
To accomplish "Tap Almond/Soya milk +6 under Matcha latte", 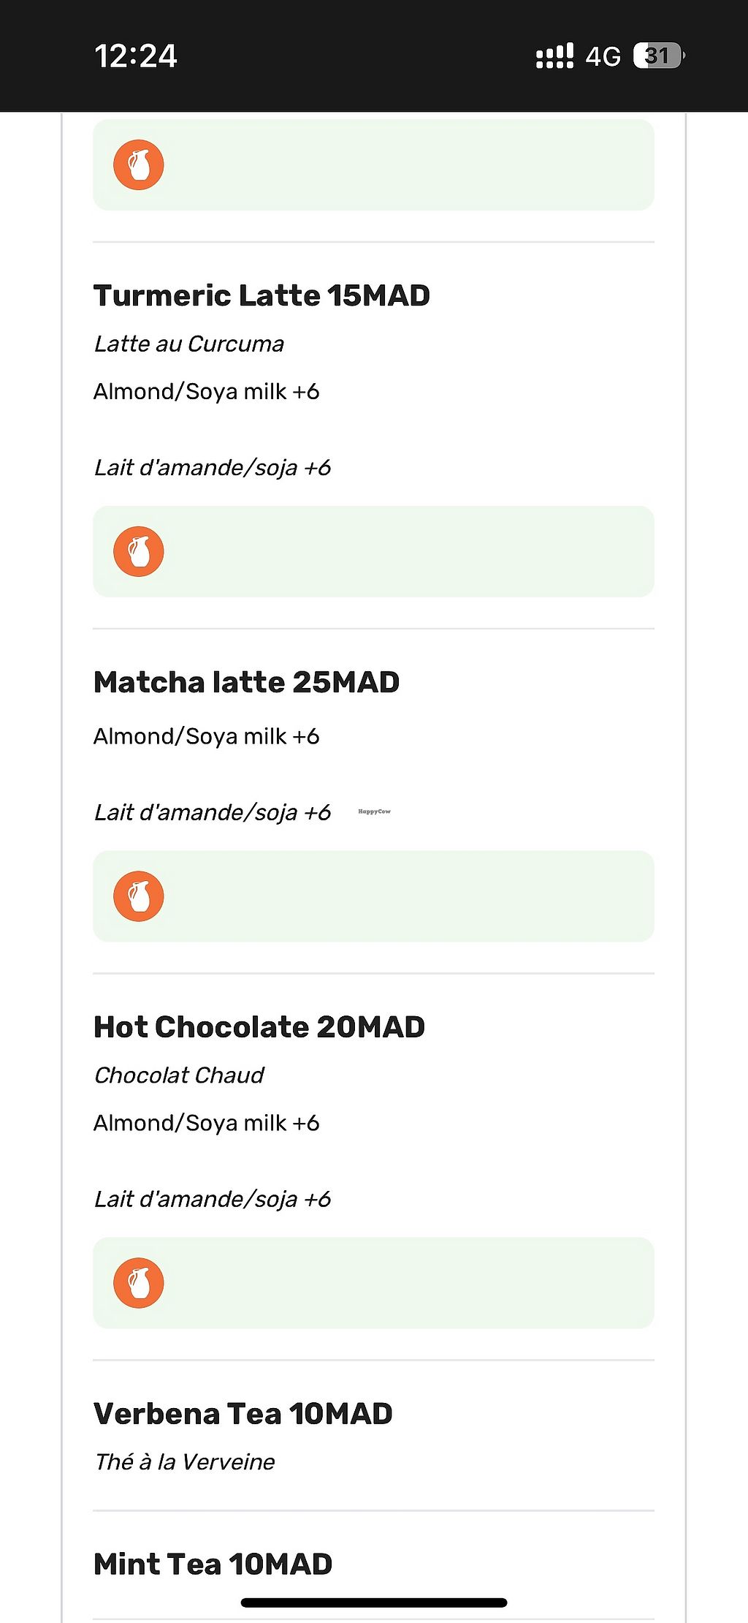I will click(207, 736).
